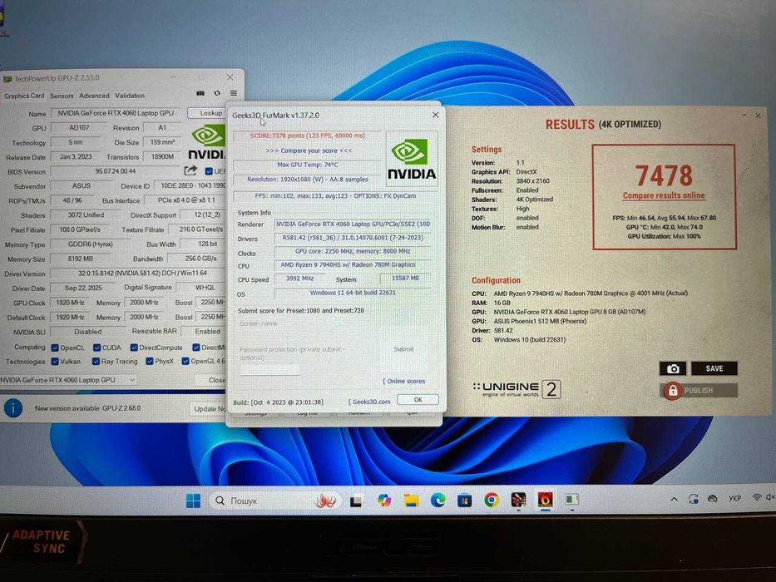The height and width of the screenshot is (582, 776).
Task: Open Task View from taskbar
Action: tap(356, 501)
